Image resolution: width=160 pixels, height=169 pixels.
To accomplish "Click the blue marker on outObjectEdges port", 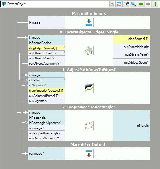I will [x=64, y=53].
